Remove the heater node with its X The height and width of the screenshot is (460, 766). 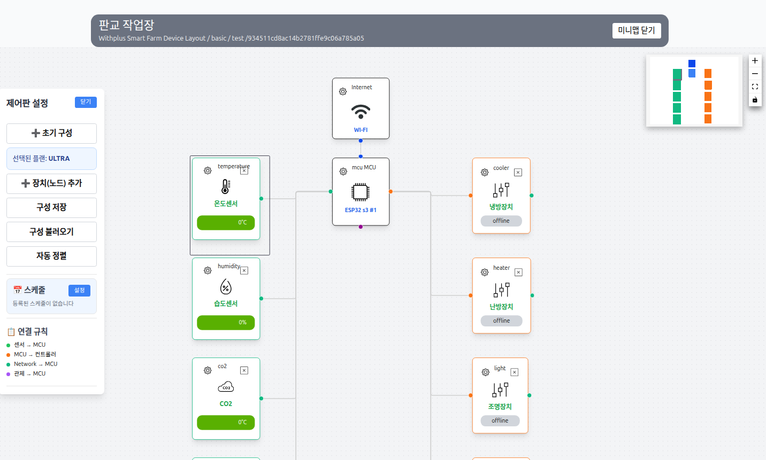pyautogui.click(x=518, y=272)
